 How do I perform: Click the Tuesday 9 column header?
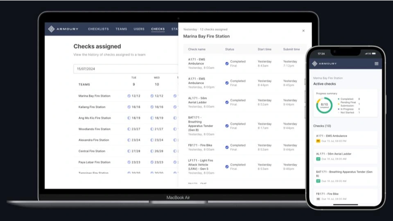tap(134, 81)
